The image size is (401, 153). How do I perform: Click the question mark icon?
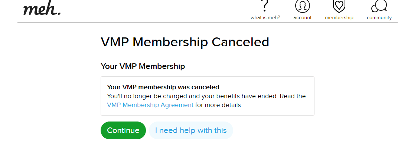point(265,6)
